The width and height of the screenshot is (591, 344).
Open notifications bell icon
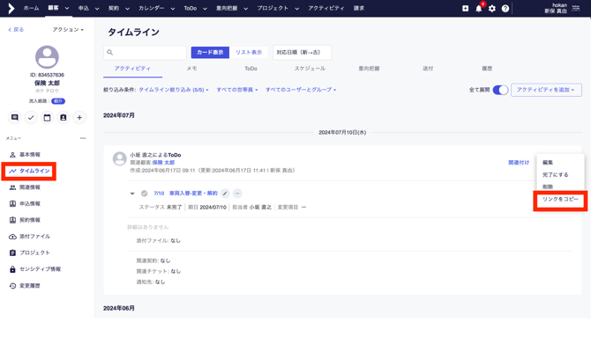(x=479, y=8)
